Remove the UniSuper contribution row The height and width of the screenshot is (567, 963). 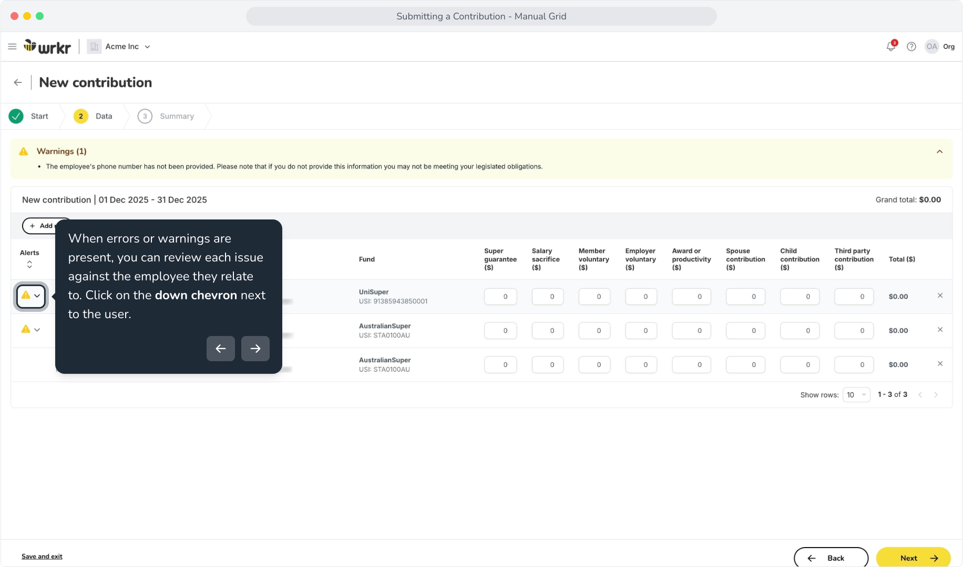(x=940, y=296)
